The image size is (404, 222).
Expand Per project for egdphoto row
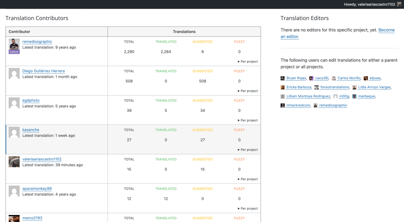coord(247,120)
